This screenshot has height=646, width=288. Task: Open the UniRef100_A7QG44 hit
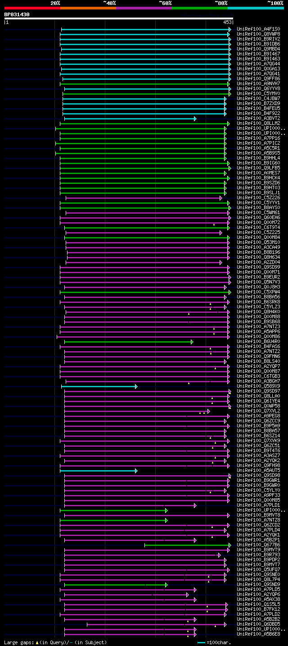(258, 64)
